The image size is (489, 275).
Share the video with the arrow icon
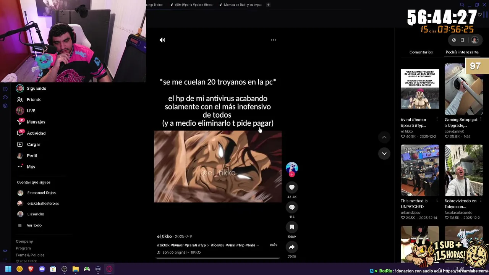point(292,247)
